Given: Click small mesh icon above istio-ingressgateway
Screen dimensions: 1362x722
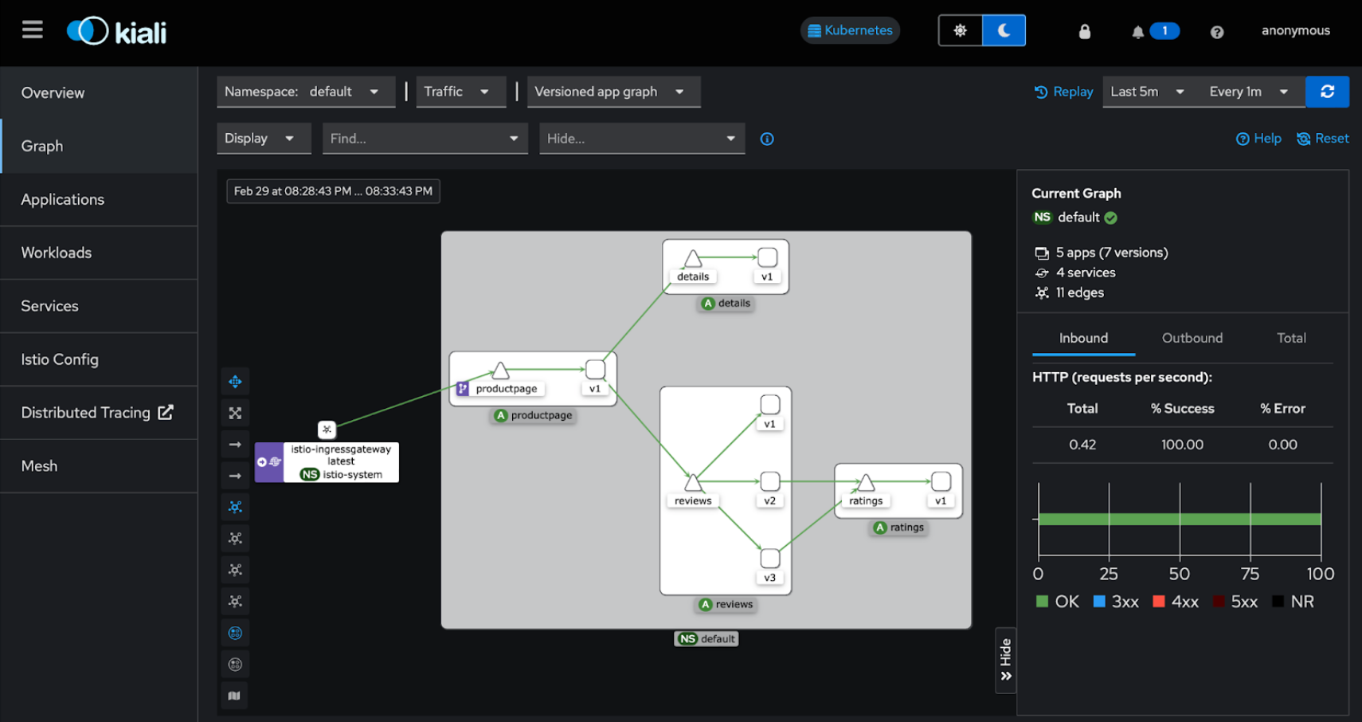Looking at the screenshot, I should pyautogui.click(x=327, y=430).
